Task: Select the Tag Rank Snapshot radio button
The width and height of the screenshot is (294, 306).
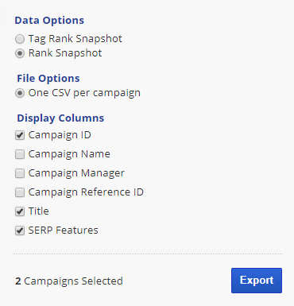Action: point(20,39)
